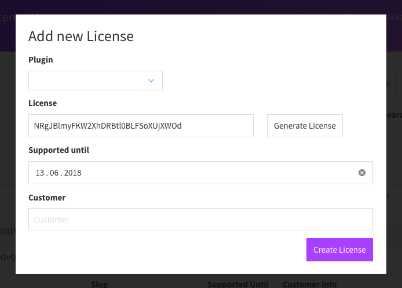
Task: Click the Plugin field label
Action: coord(41,60)
